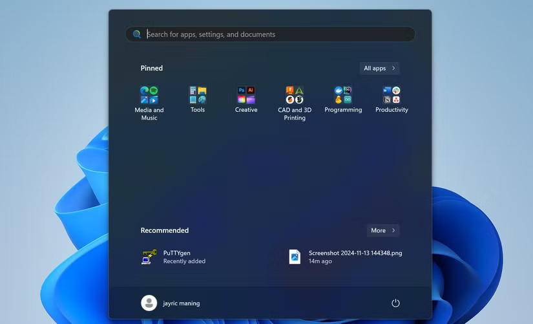Click the Screenshot PNG file icon
The image size is (533, 324).
pos(295,257)
